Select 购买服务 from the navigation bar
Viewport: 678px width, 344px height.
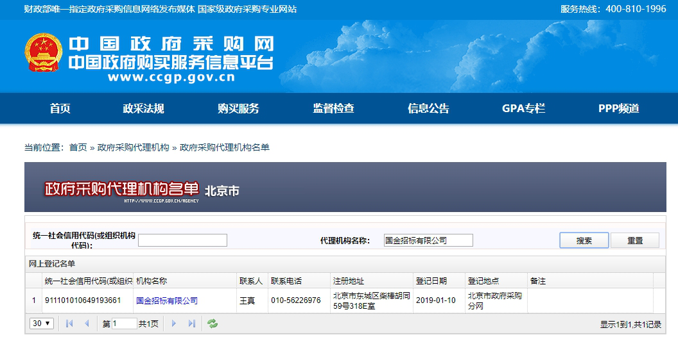[238, 108]
